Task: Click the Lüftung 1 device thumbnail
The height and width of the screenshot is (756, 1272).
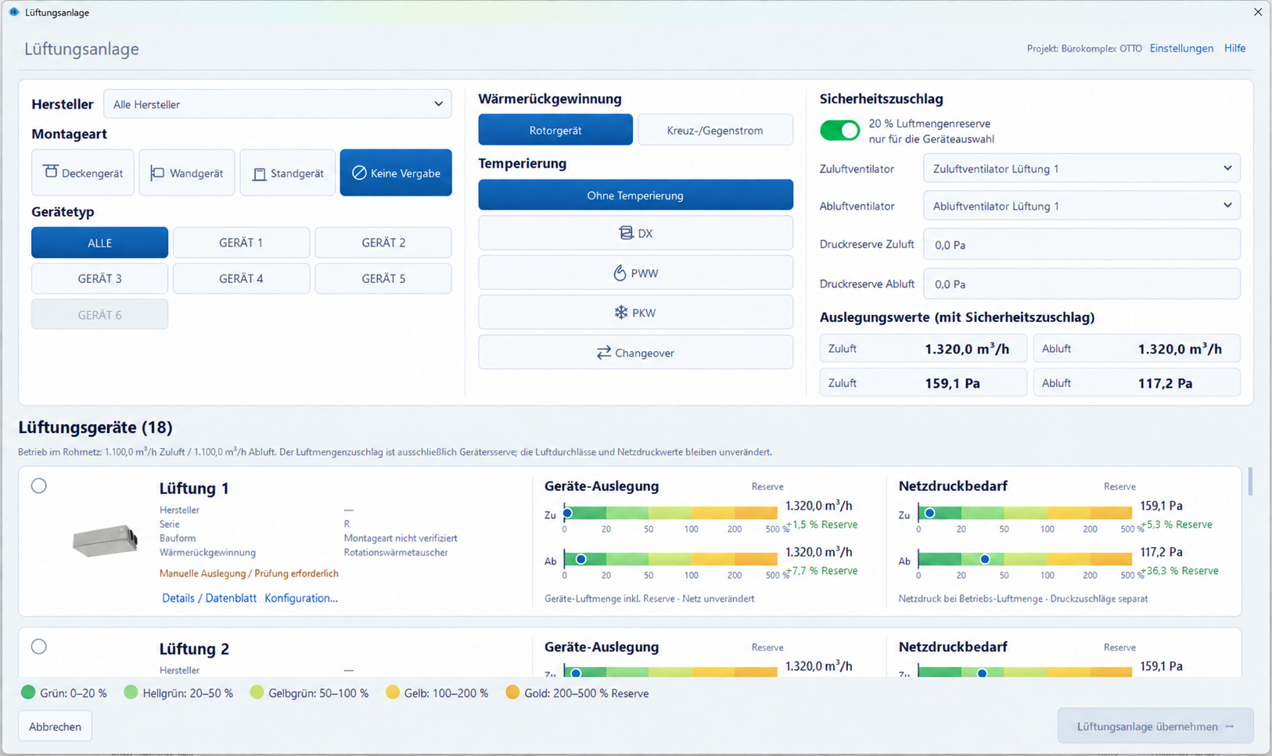Action: click(x=105, y=540)
